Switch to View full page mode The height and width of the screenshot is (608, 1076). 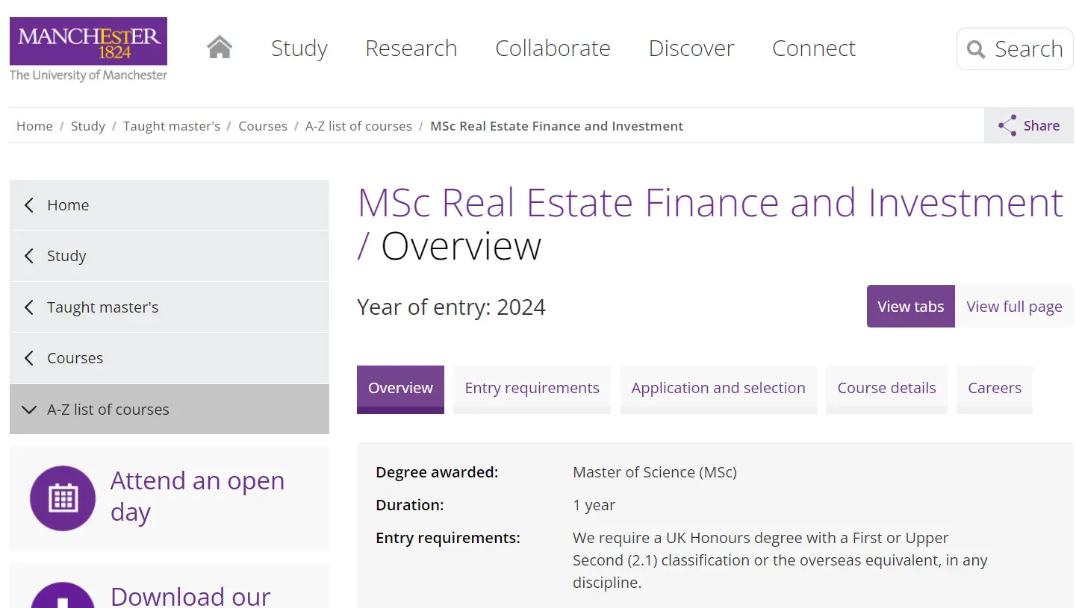[1013, 307]
